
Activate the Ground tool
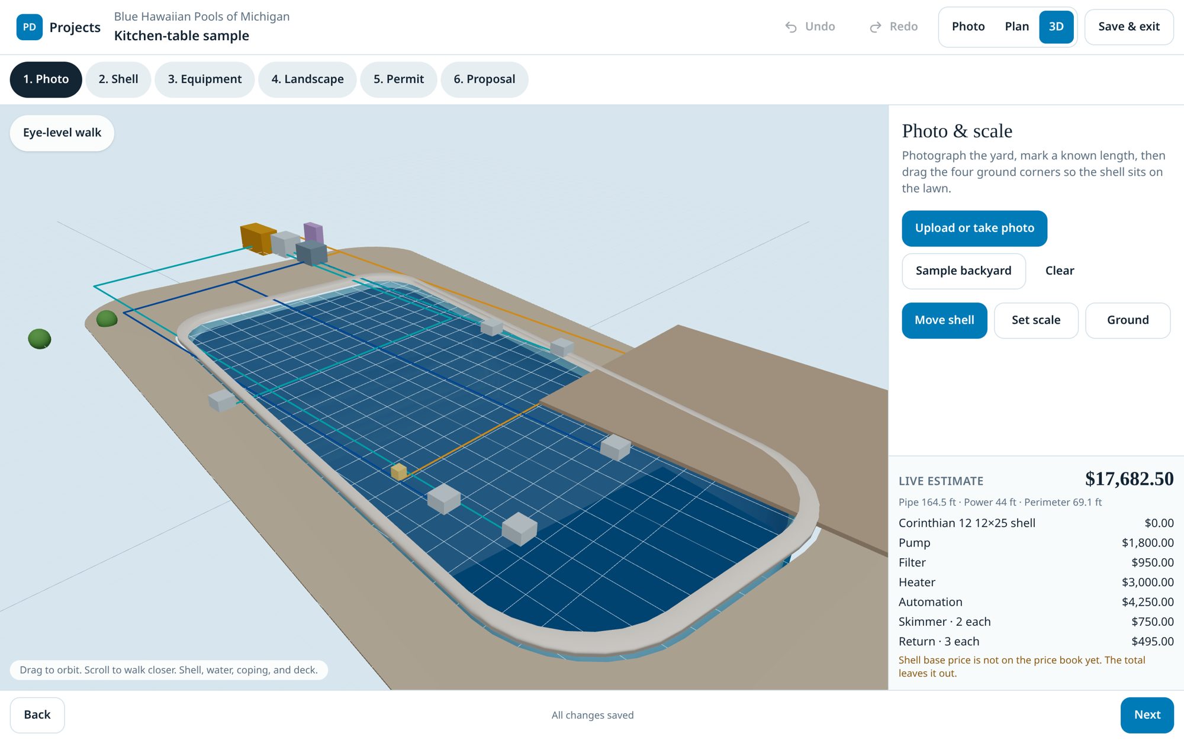[x=1128, y=320]
